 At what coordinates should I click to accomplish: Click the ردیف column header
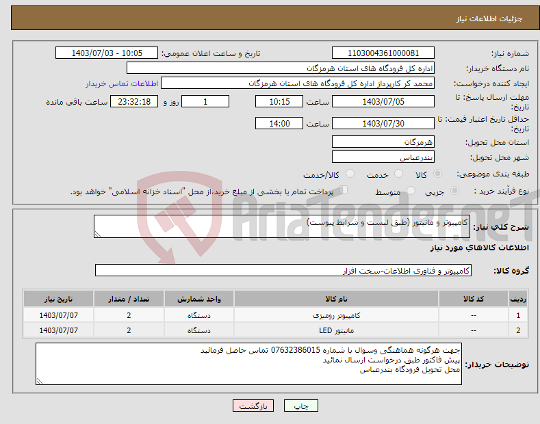point(518,299)
